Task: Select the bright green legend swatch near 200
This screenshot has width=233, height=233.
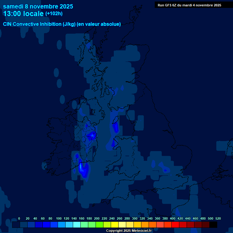Action: pos(100,225)
